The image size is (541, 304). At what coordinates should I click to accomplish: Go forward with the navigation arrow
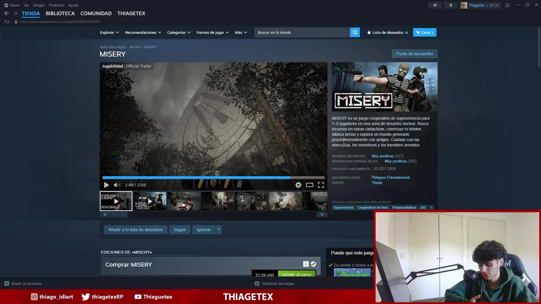[15, 14]
